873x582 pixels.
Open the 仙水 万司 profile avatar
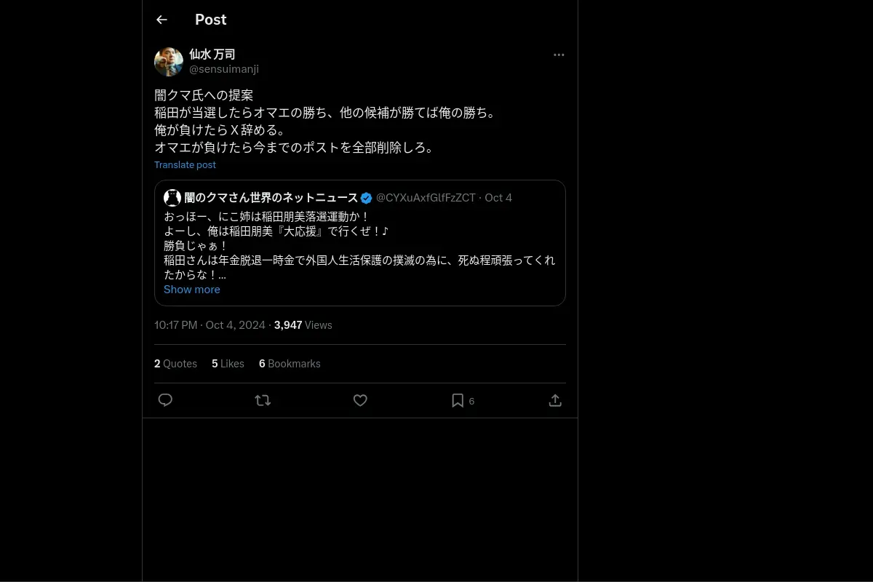169,62
